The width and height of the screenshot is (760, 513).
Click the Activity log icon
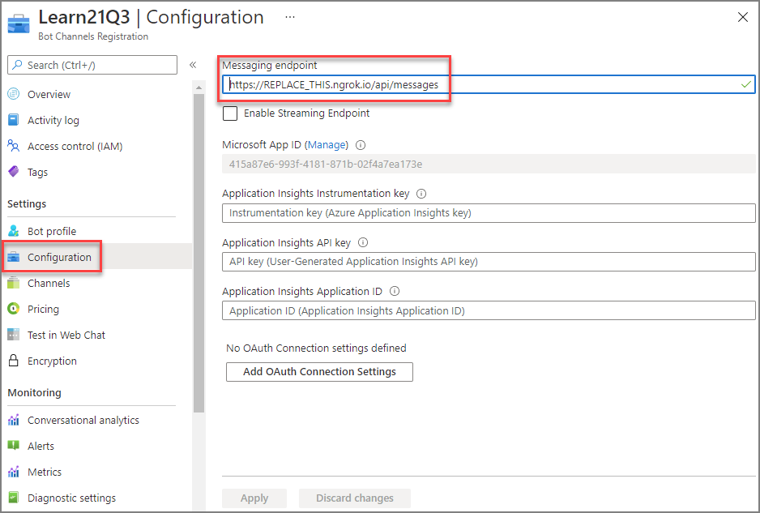14,120
